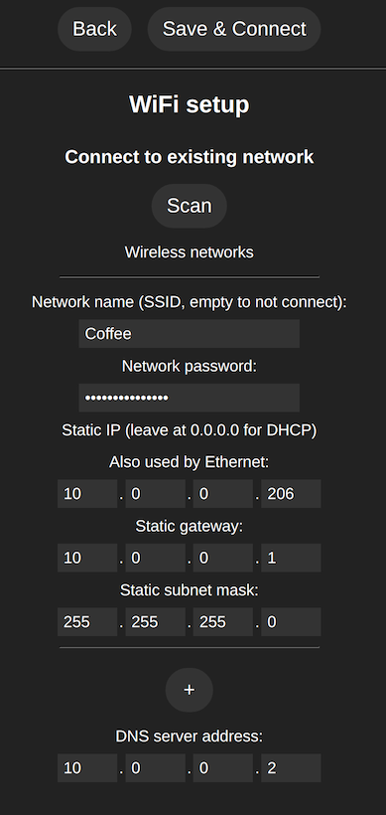Select first octet of static IP
The image size is (386, 815).
(87, 494)
